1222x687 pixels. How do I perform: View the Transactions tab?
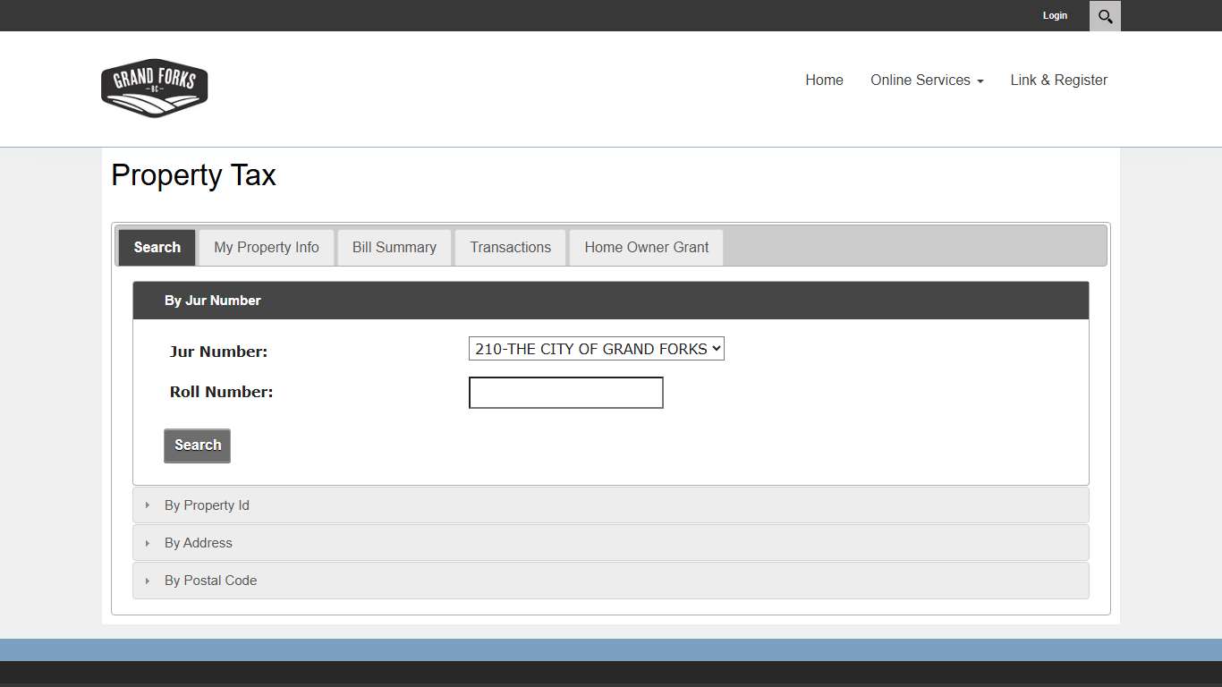510,247
